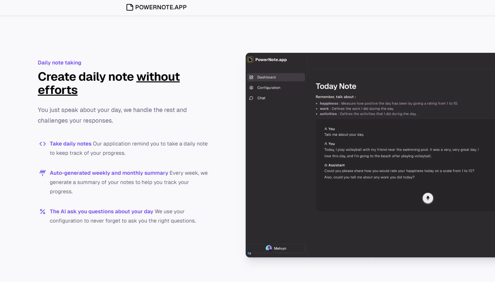Click the Chat bubble icon in the sidebar
Screen dimensions: 495x282
tap(251, 98)
